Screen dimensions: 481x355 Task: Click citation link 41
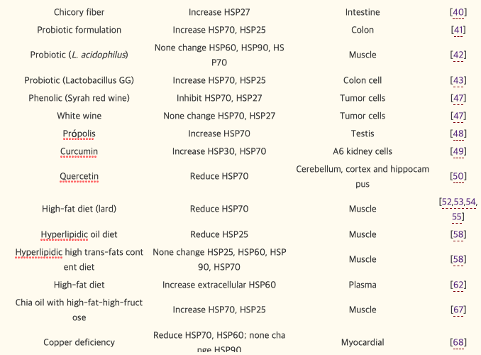point(458,30)
